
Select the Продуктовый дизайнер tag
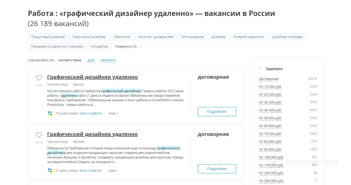[48, 37]
